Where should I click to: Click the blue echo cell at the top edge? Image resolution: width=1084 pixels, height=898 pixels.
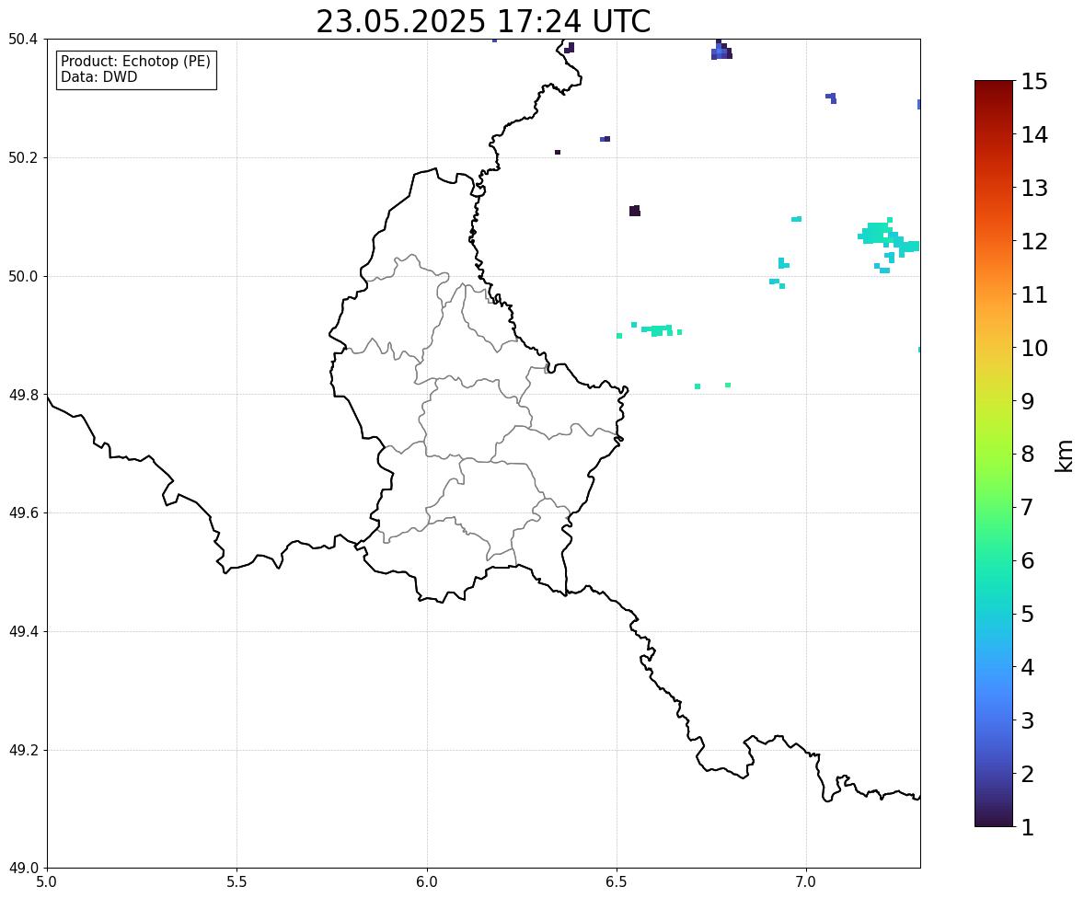point(721,50)
